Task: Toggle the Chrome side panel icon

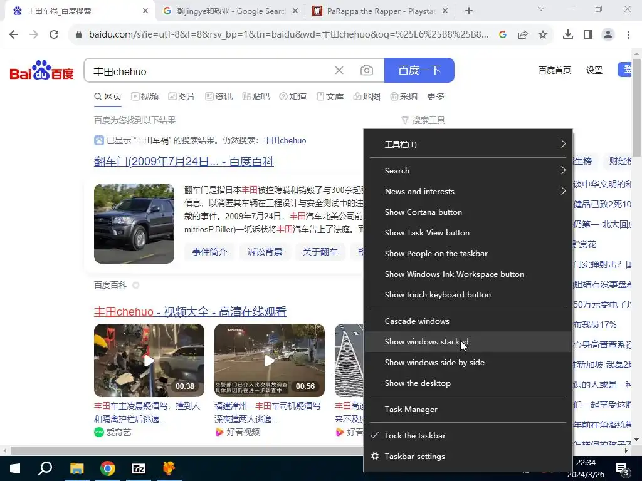Action: 588,35
